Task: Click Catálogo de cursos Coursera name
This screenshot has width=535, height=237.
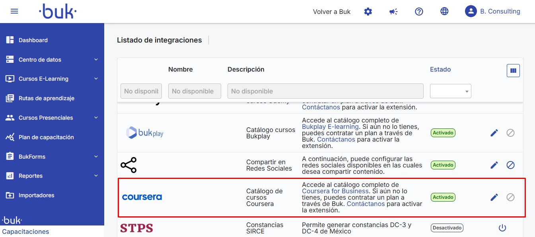Action: 265,197
